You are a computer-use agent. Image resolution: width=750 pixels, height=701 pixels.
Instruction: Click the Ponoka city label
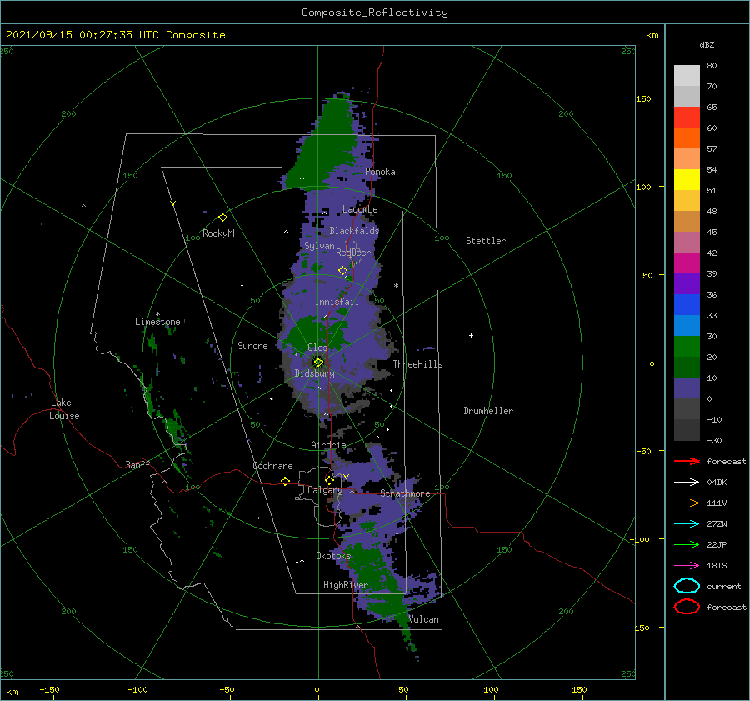(x=380, y=172)
